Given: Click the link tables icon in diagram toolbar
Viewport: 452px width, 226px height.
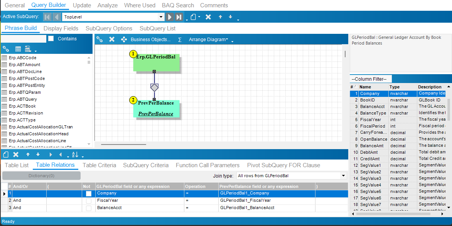Looking at the screenshot, I should click(x=100, y=39).
